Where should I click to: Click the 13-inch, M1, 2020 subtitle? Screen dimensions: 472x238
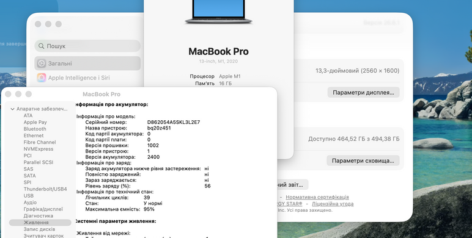pos(218,61)
